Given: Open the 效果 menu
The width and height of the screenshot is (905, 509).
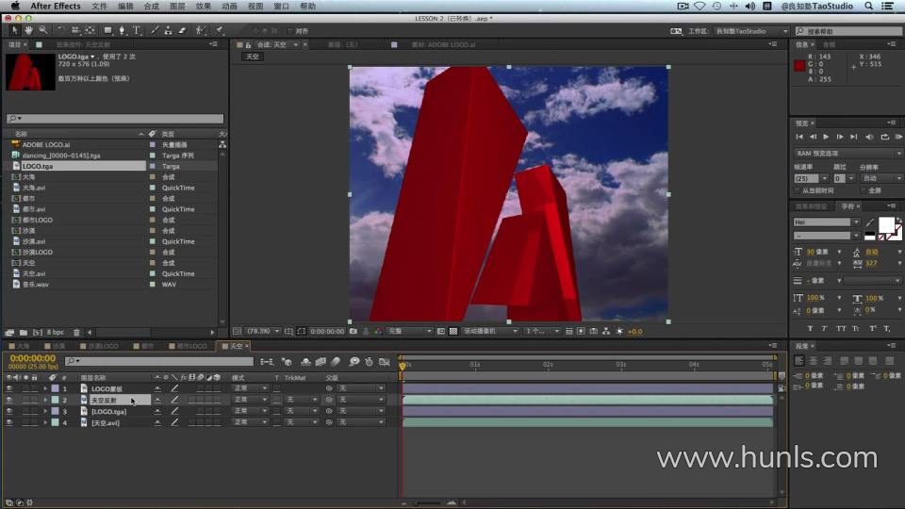Looking at the screenshot, I should 204,6.
